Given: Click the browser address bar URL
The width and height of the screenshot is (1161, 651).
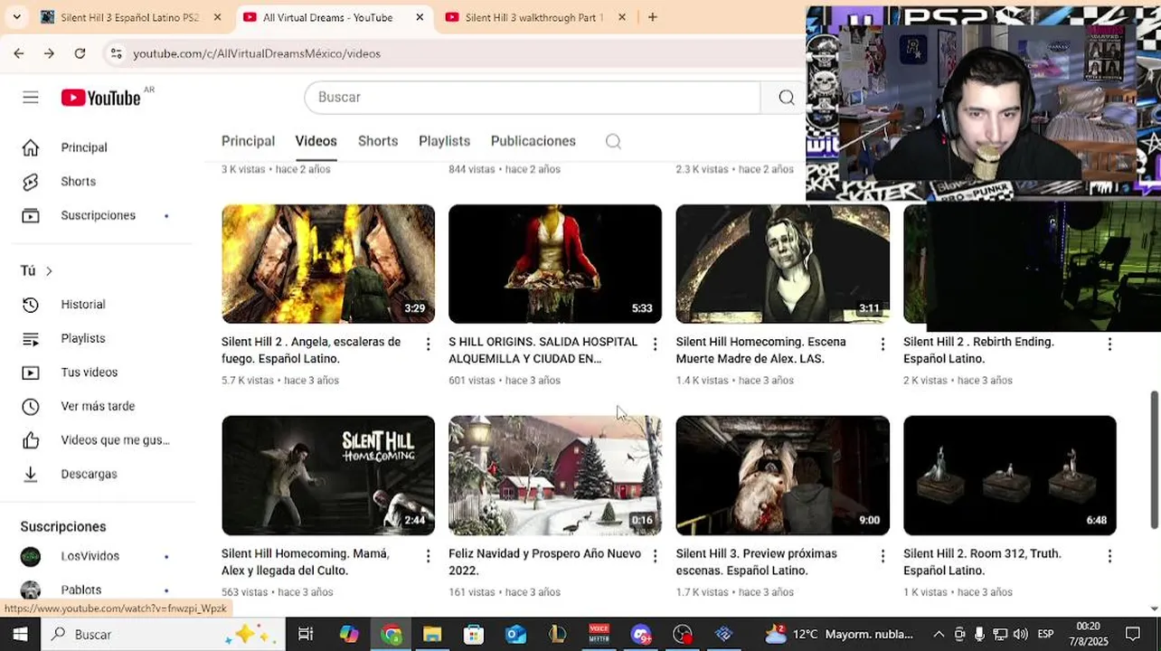Looking at the screenshot, I should click(x=257, y=53).
